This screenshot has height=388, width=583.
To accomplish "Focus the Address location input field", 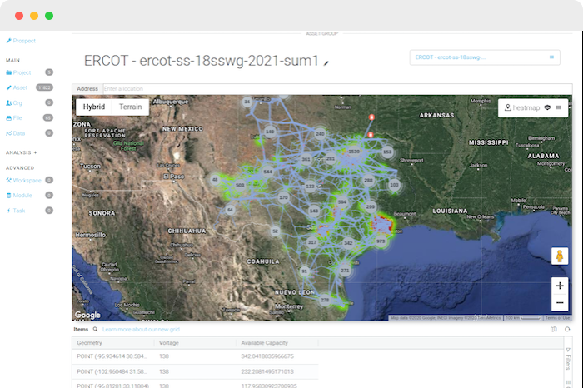I will [337, 89].
